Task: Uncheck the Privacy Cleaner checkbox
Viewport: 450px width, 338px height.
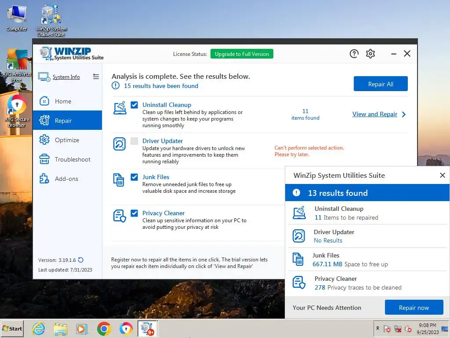Action: (x=134, y=213)
